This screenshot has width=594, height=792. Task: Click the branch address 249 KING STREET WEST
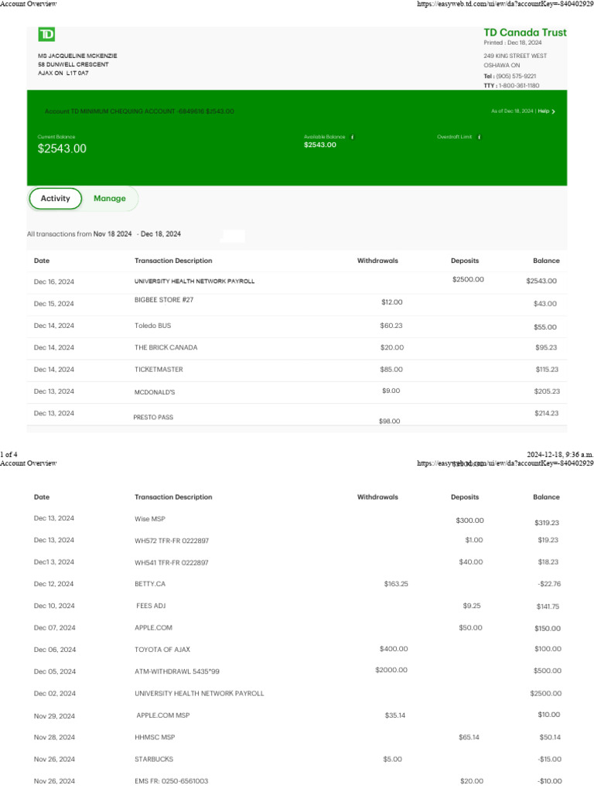click(x=515, y=56)
